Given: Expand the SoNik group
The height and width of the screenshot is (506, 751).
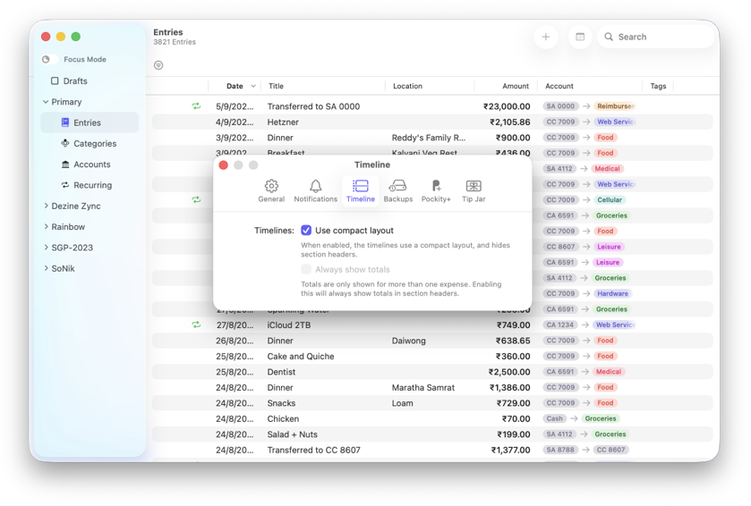Looking at the screenshot, I should click(x=46, y=268).
